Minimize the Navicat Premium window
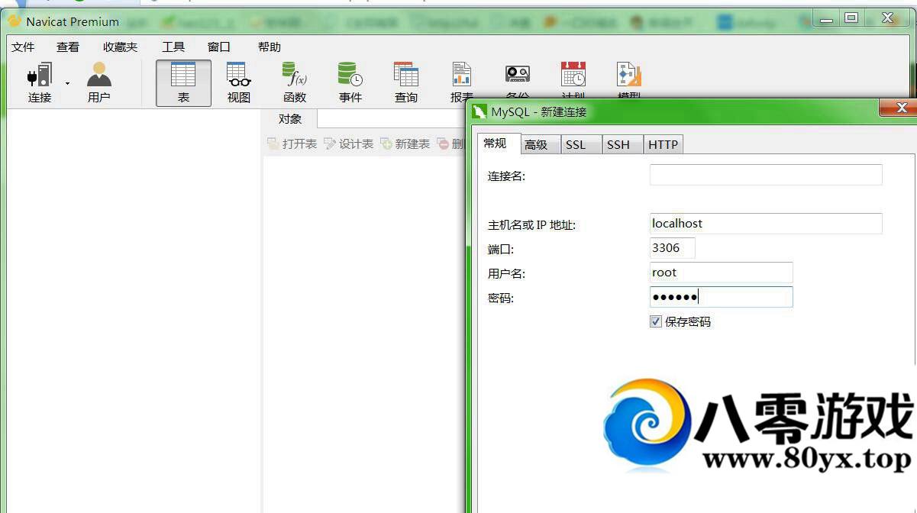Viewport: 917px width, 513px height. (x=826, y=18)
